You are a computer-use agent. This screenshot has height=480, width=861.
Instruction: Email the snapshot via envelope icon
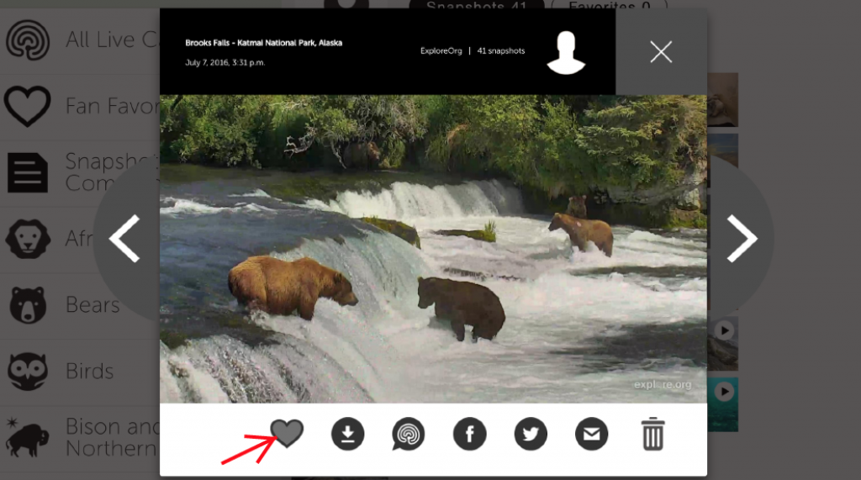tap(592, 435)
